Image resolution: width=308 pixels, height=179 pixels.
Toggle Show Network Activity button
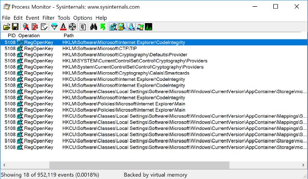[x=131, y=26]
